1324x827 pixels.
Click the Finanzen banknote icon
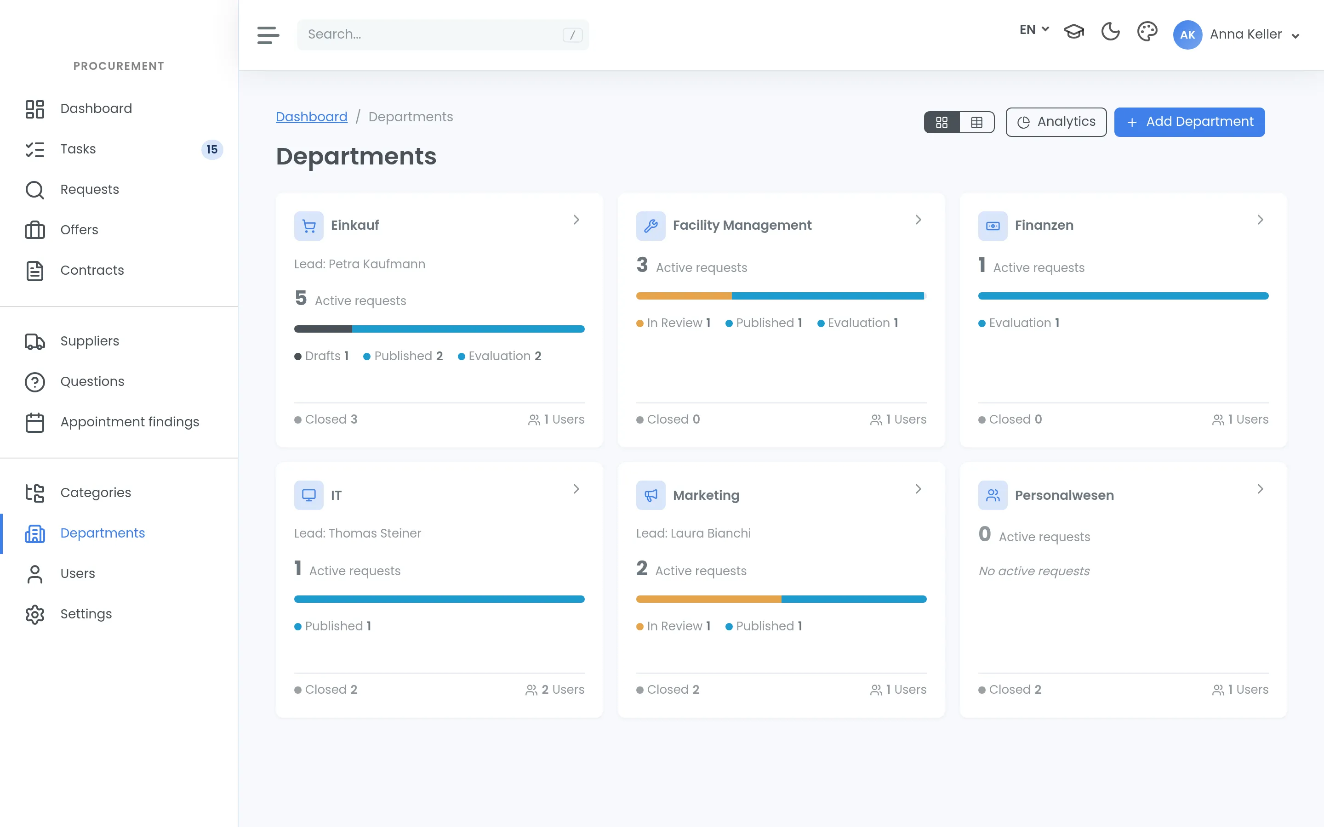point(993,226)
